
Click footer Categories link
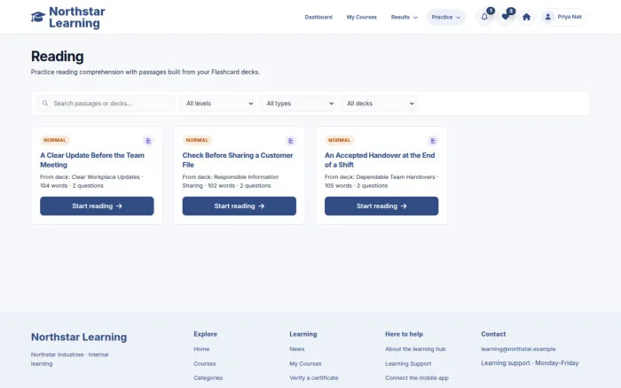pos(208,377)
